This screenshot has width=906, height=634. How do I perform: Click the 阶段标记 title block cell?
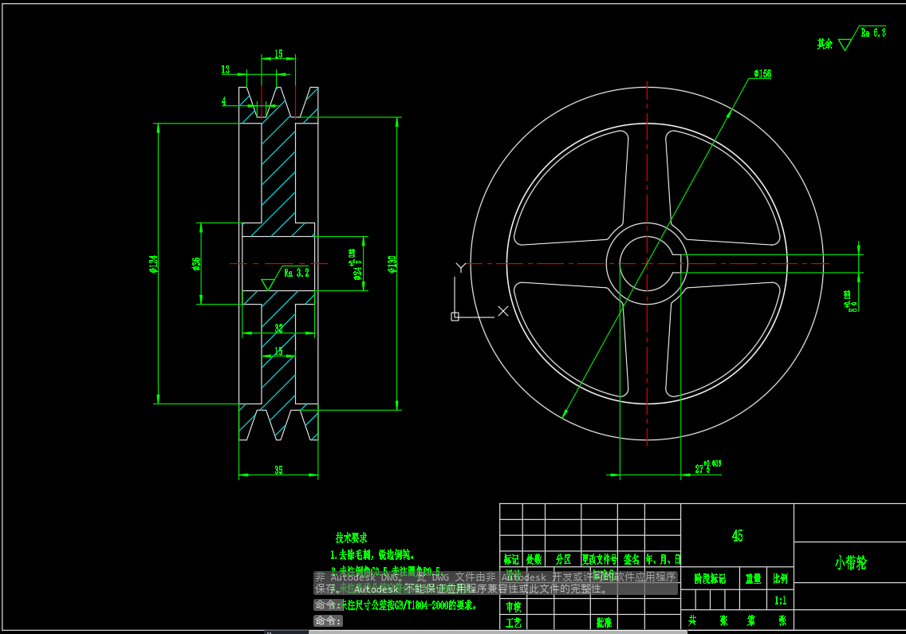point(710,578)
